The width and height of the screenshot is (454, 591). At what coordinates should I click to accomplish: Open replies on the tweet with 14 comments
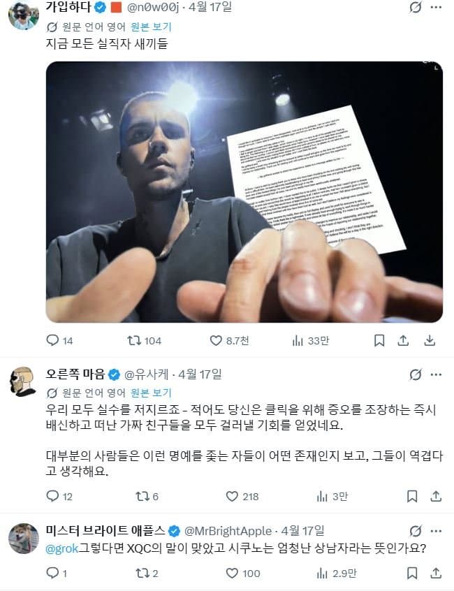[x=52, y=340]
